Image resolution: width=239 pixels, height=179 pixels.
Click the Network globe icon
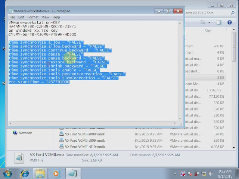tap(15, 133)
